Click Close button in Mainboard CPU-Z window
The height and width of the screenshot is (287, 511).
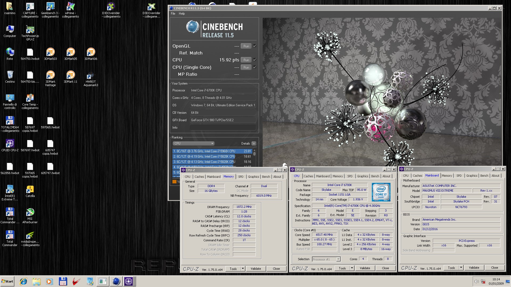(x=494, y=268)
